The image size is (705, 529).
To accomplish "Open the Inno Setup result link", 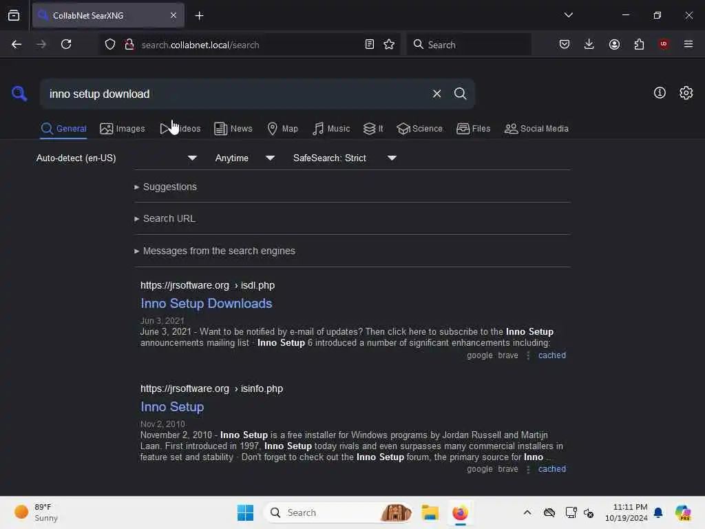I will click(x=172, y=407).
